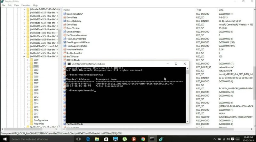Click the folder icon of the Configuration key

(31, 120)
